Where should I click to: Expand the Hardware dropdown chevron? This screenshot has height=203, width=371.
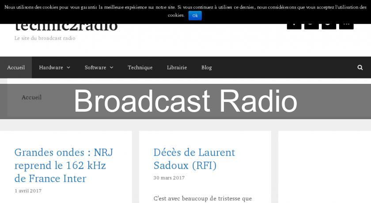pos(68,68)
